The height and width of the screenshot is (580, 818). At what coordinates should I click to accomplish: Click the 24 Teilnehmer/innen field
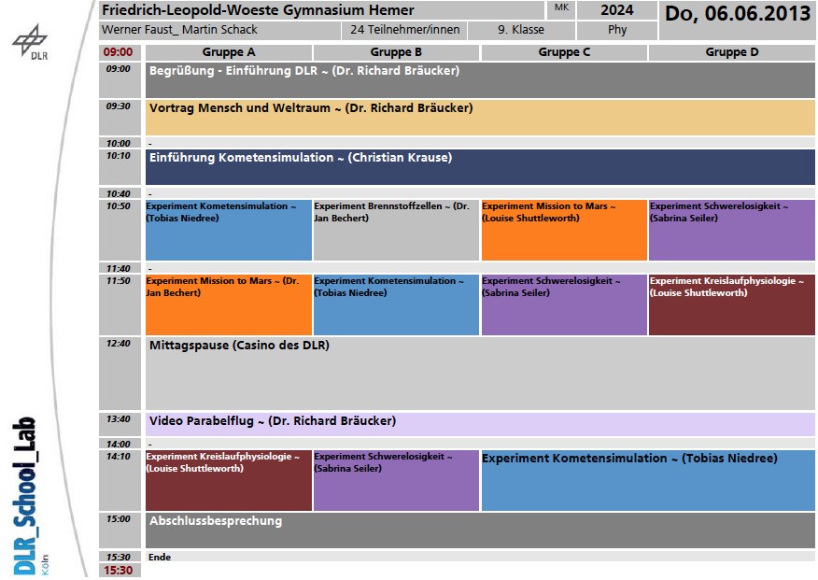point(405,30)
